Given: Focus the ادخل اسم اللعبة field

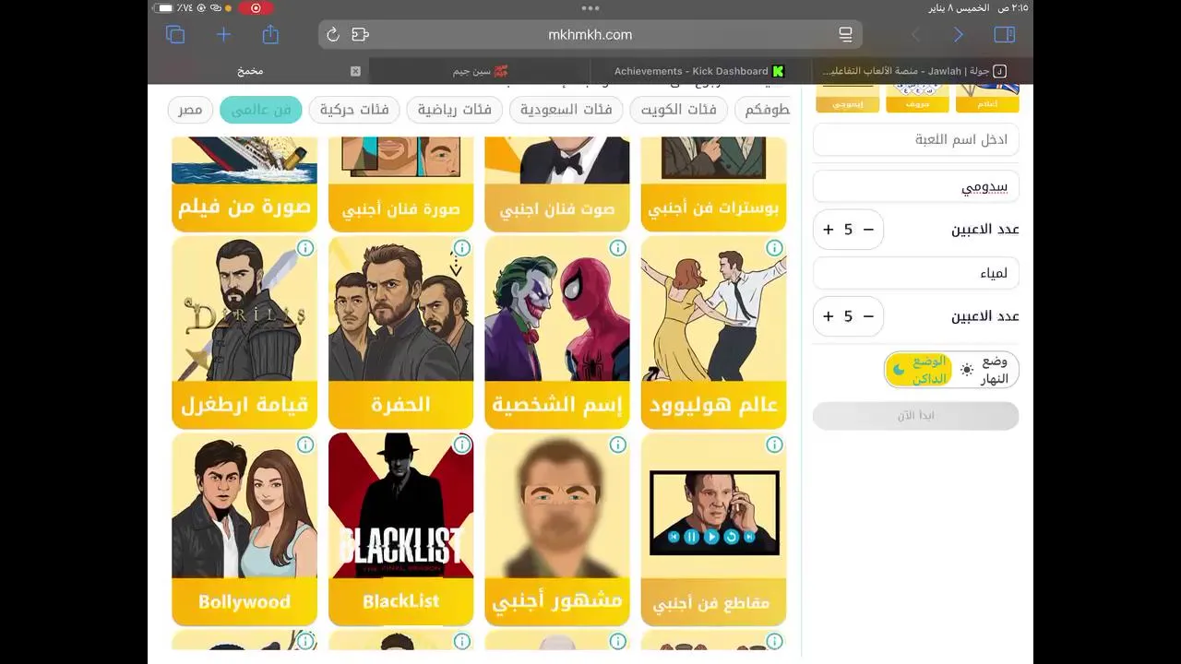Looking at the screenshot, I should pyautogui.click(x=916, y=140).
